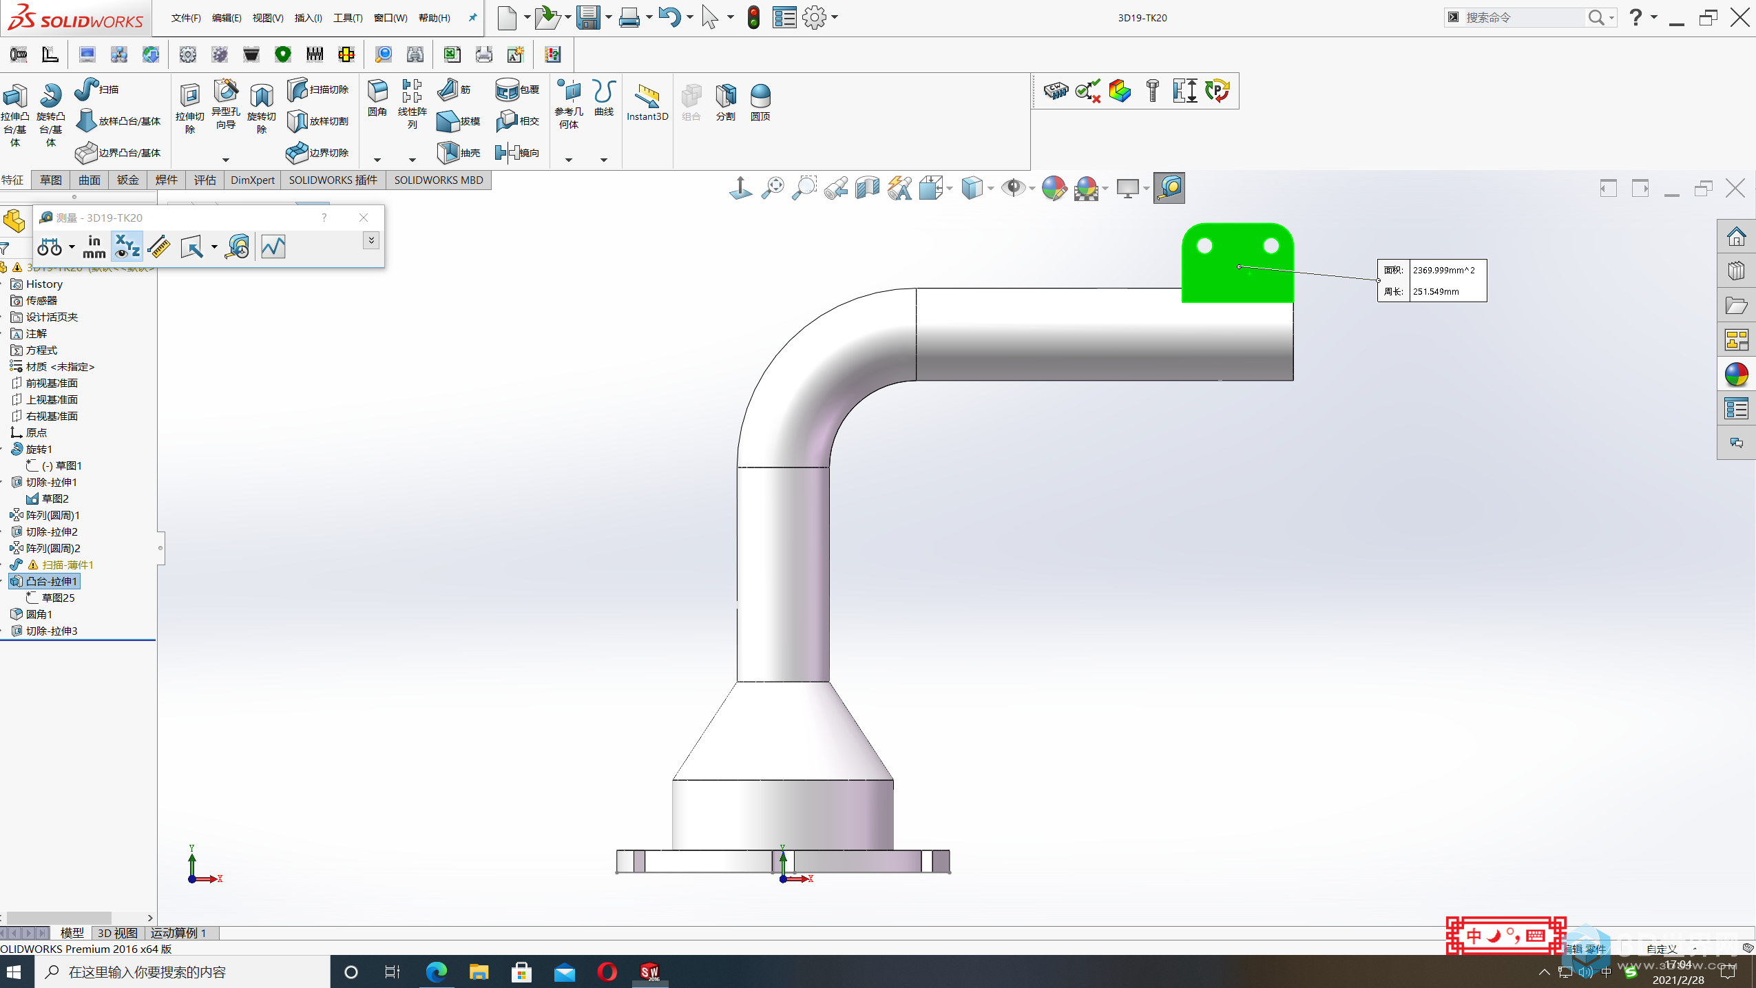Click Apply Scene sphere icon in view toolbar

click(x=1086, y=188)
